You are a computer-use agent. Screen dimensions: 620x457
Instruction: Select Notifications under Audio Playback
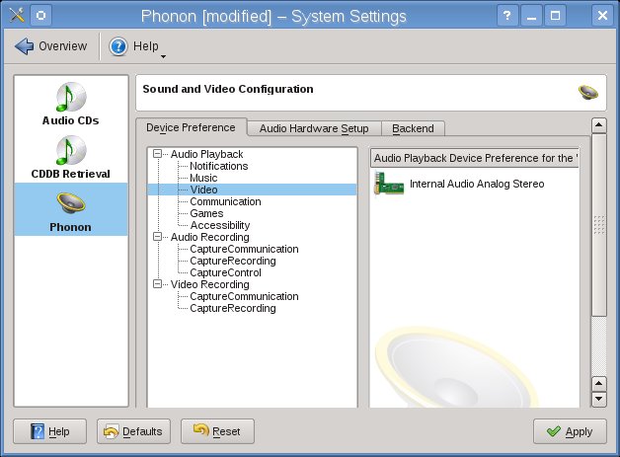218,166
